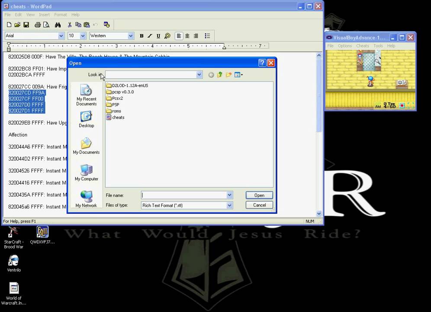Click the Up One Level icon
The image size is (431, 312).
(220, 75)
